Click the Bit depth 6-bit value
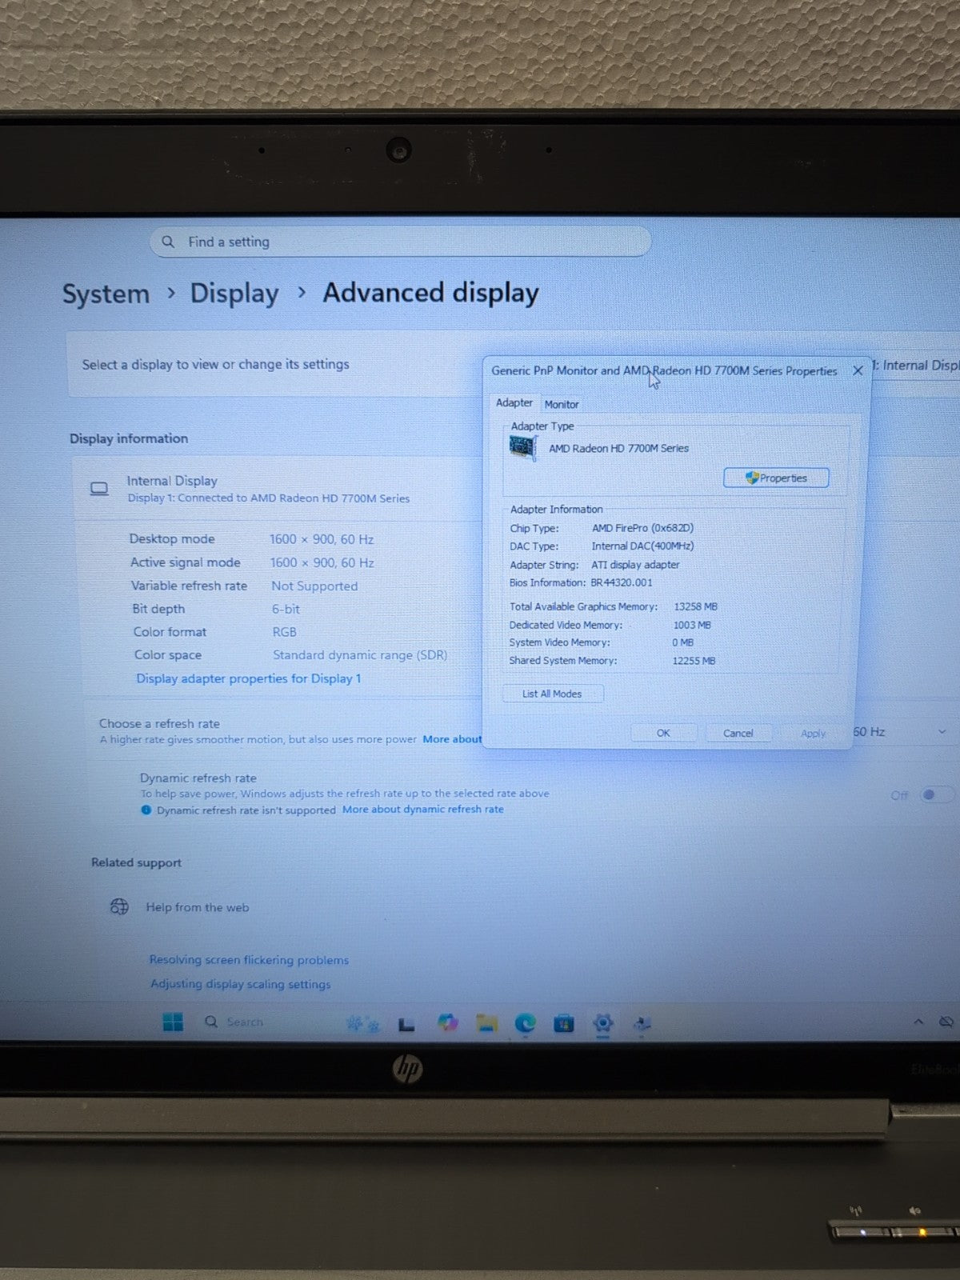Image resolution: width=960 pixels, height=1280 pixels. point(286,609)
